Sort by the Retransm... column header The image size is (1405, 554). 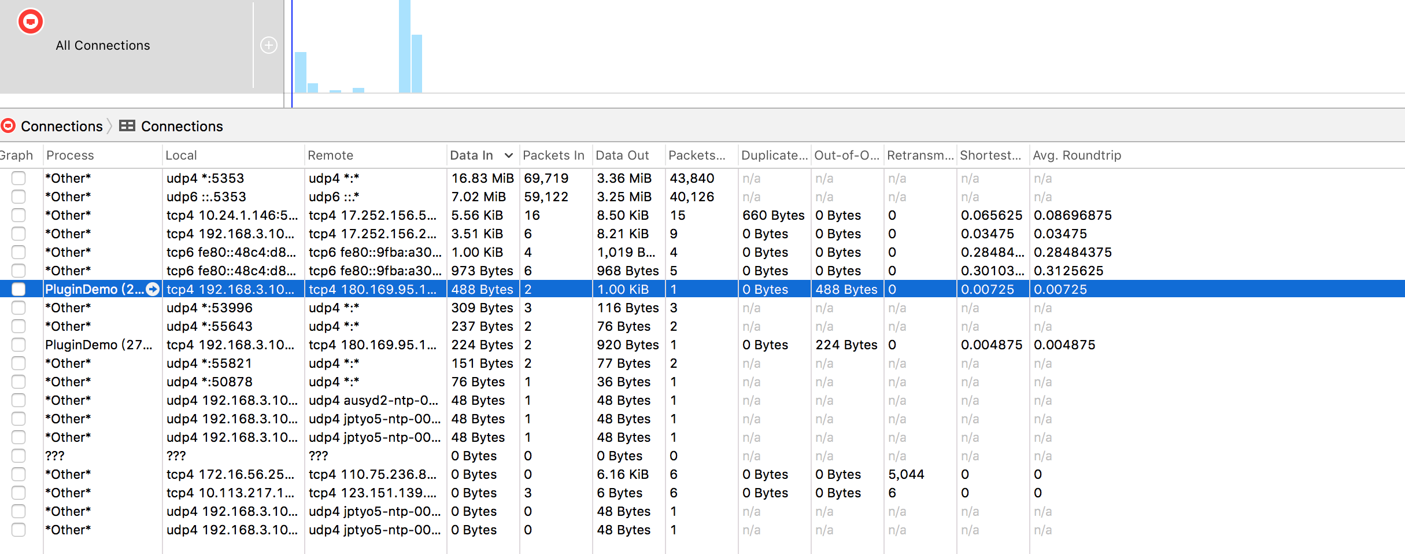tap(920, 155)
